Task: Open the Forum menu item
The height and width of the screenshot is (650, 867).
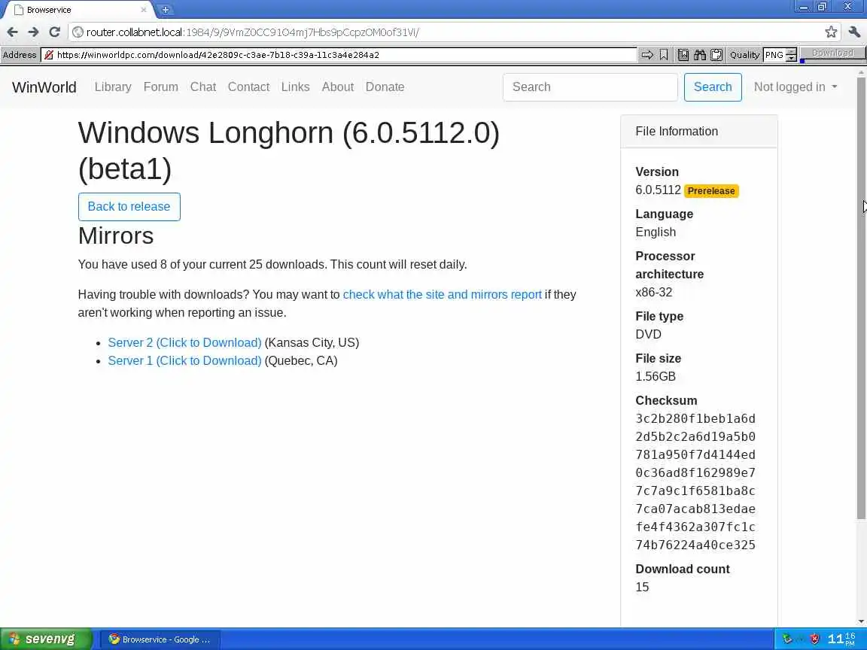Action: click(x=161, y=87)
